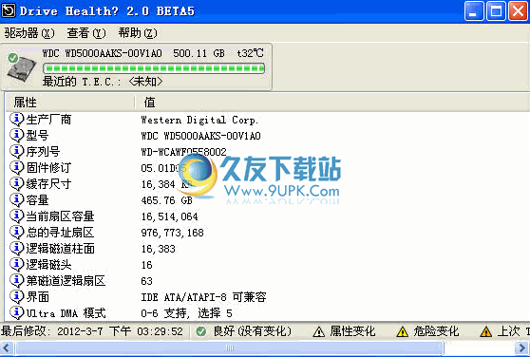The height and width of the screenshot is (357, 530).
Task: Select the 第磁道逻辑扇区 row label
Action: point(66,281)
